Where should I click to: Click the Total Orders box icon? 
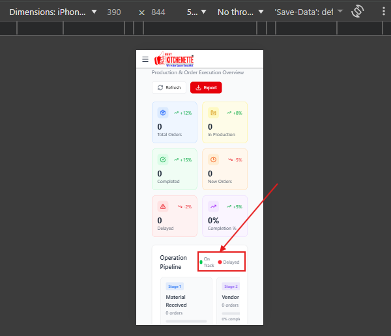coord(163,113)
